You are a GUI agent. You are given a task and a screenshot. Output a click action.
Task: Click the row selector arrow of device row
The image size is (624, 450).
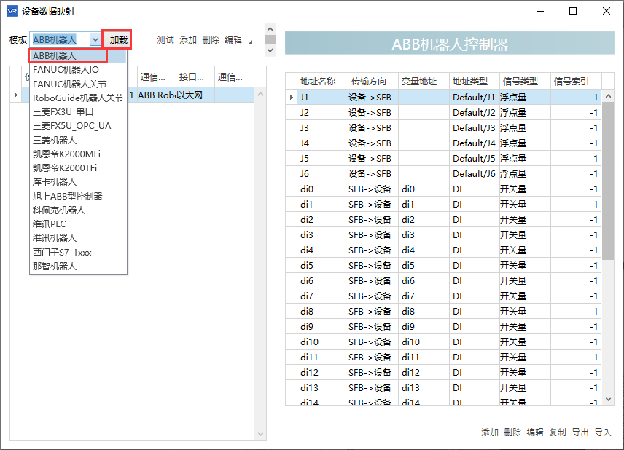click(16, 95)
